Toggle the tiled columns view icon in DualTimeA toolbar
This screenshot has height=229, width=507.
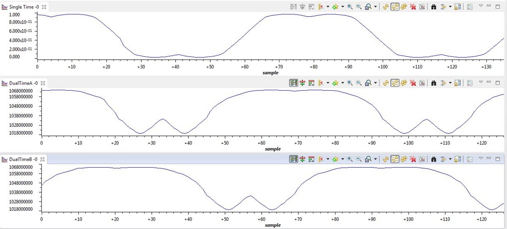pyautogui.click(x=293, y=82)
